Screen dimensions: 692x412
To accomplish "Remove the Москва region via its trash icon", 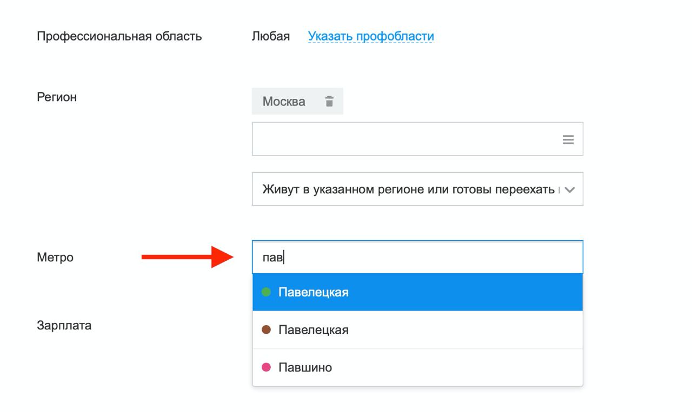I will (x=329, y=102).
